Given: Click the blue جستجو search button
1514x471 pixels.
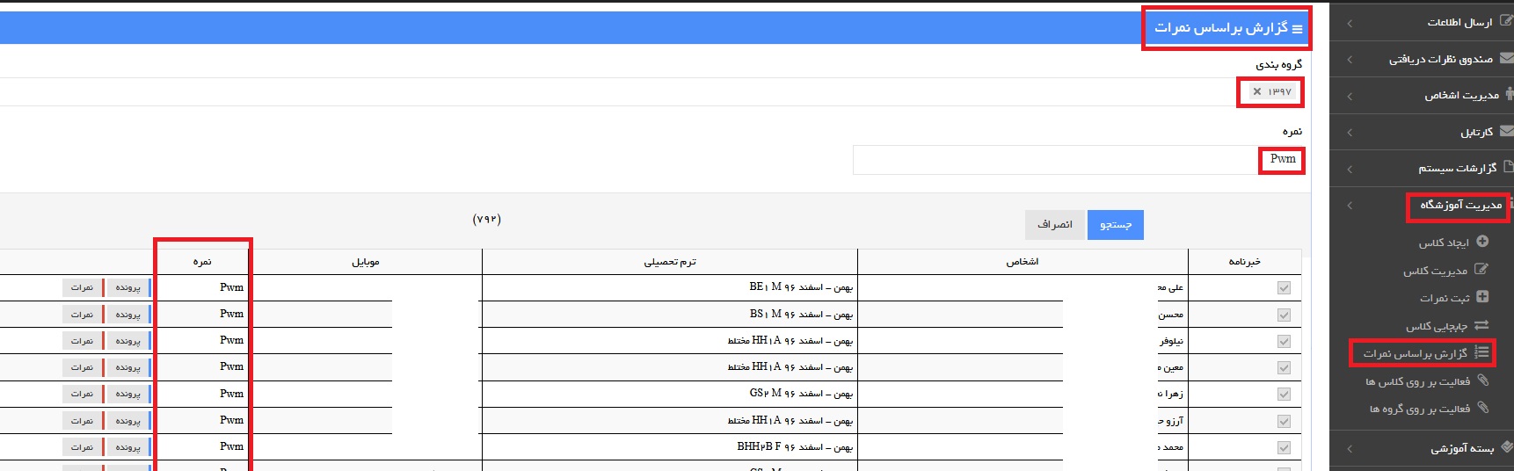Looking at the screenshot, I should pyautogui.click(x=1115, y=225).
